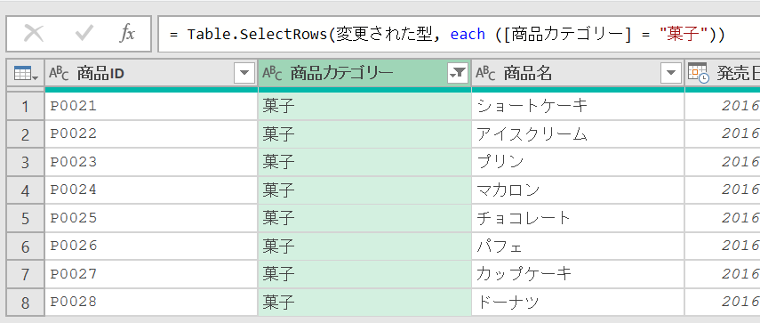Click cell P0025
The image size is (760, 323).
point(151,219)
